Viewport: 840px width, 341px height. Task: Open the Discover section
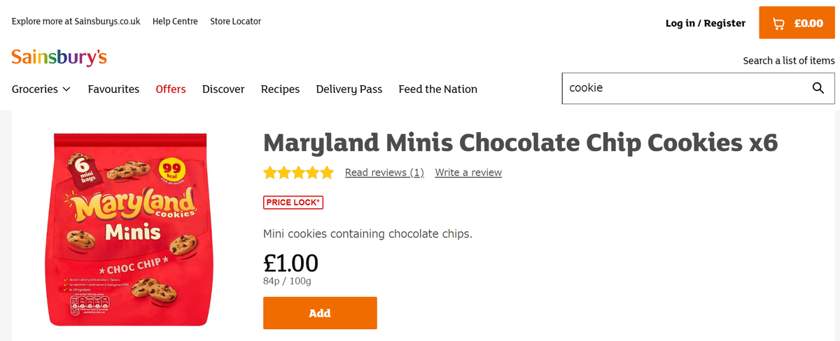tap(223, 89)
